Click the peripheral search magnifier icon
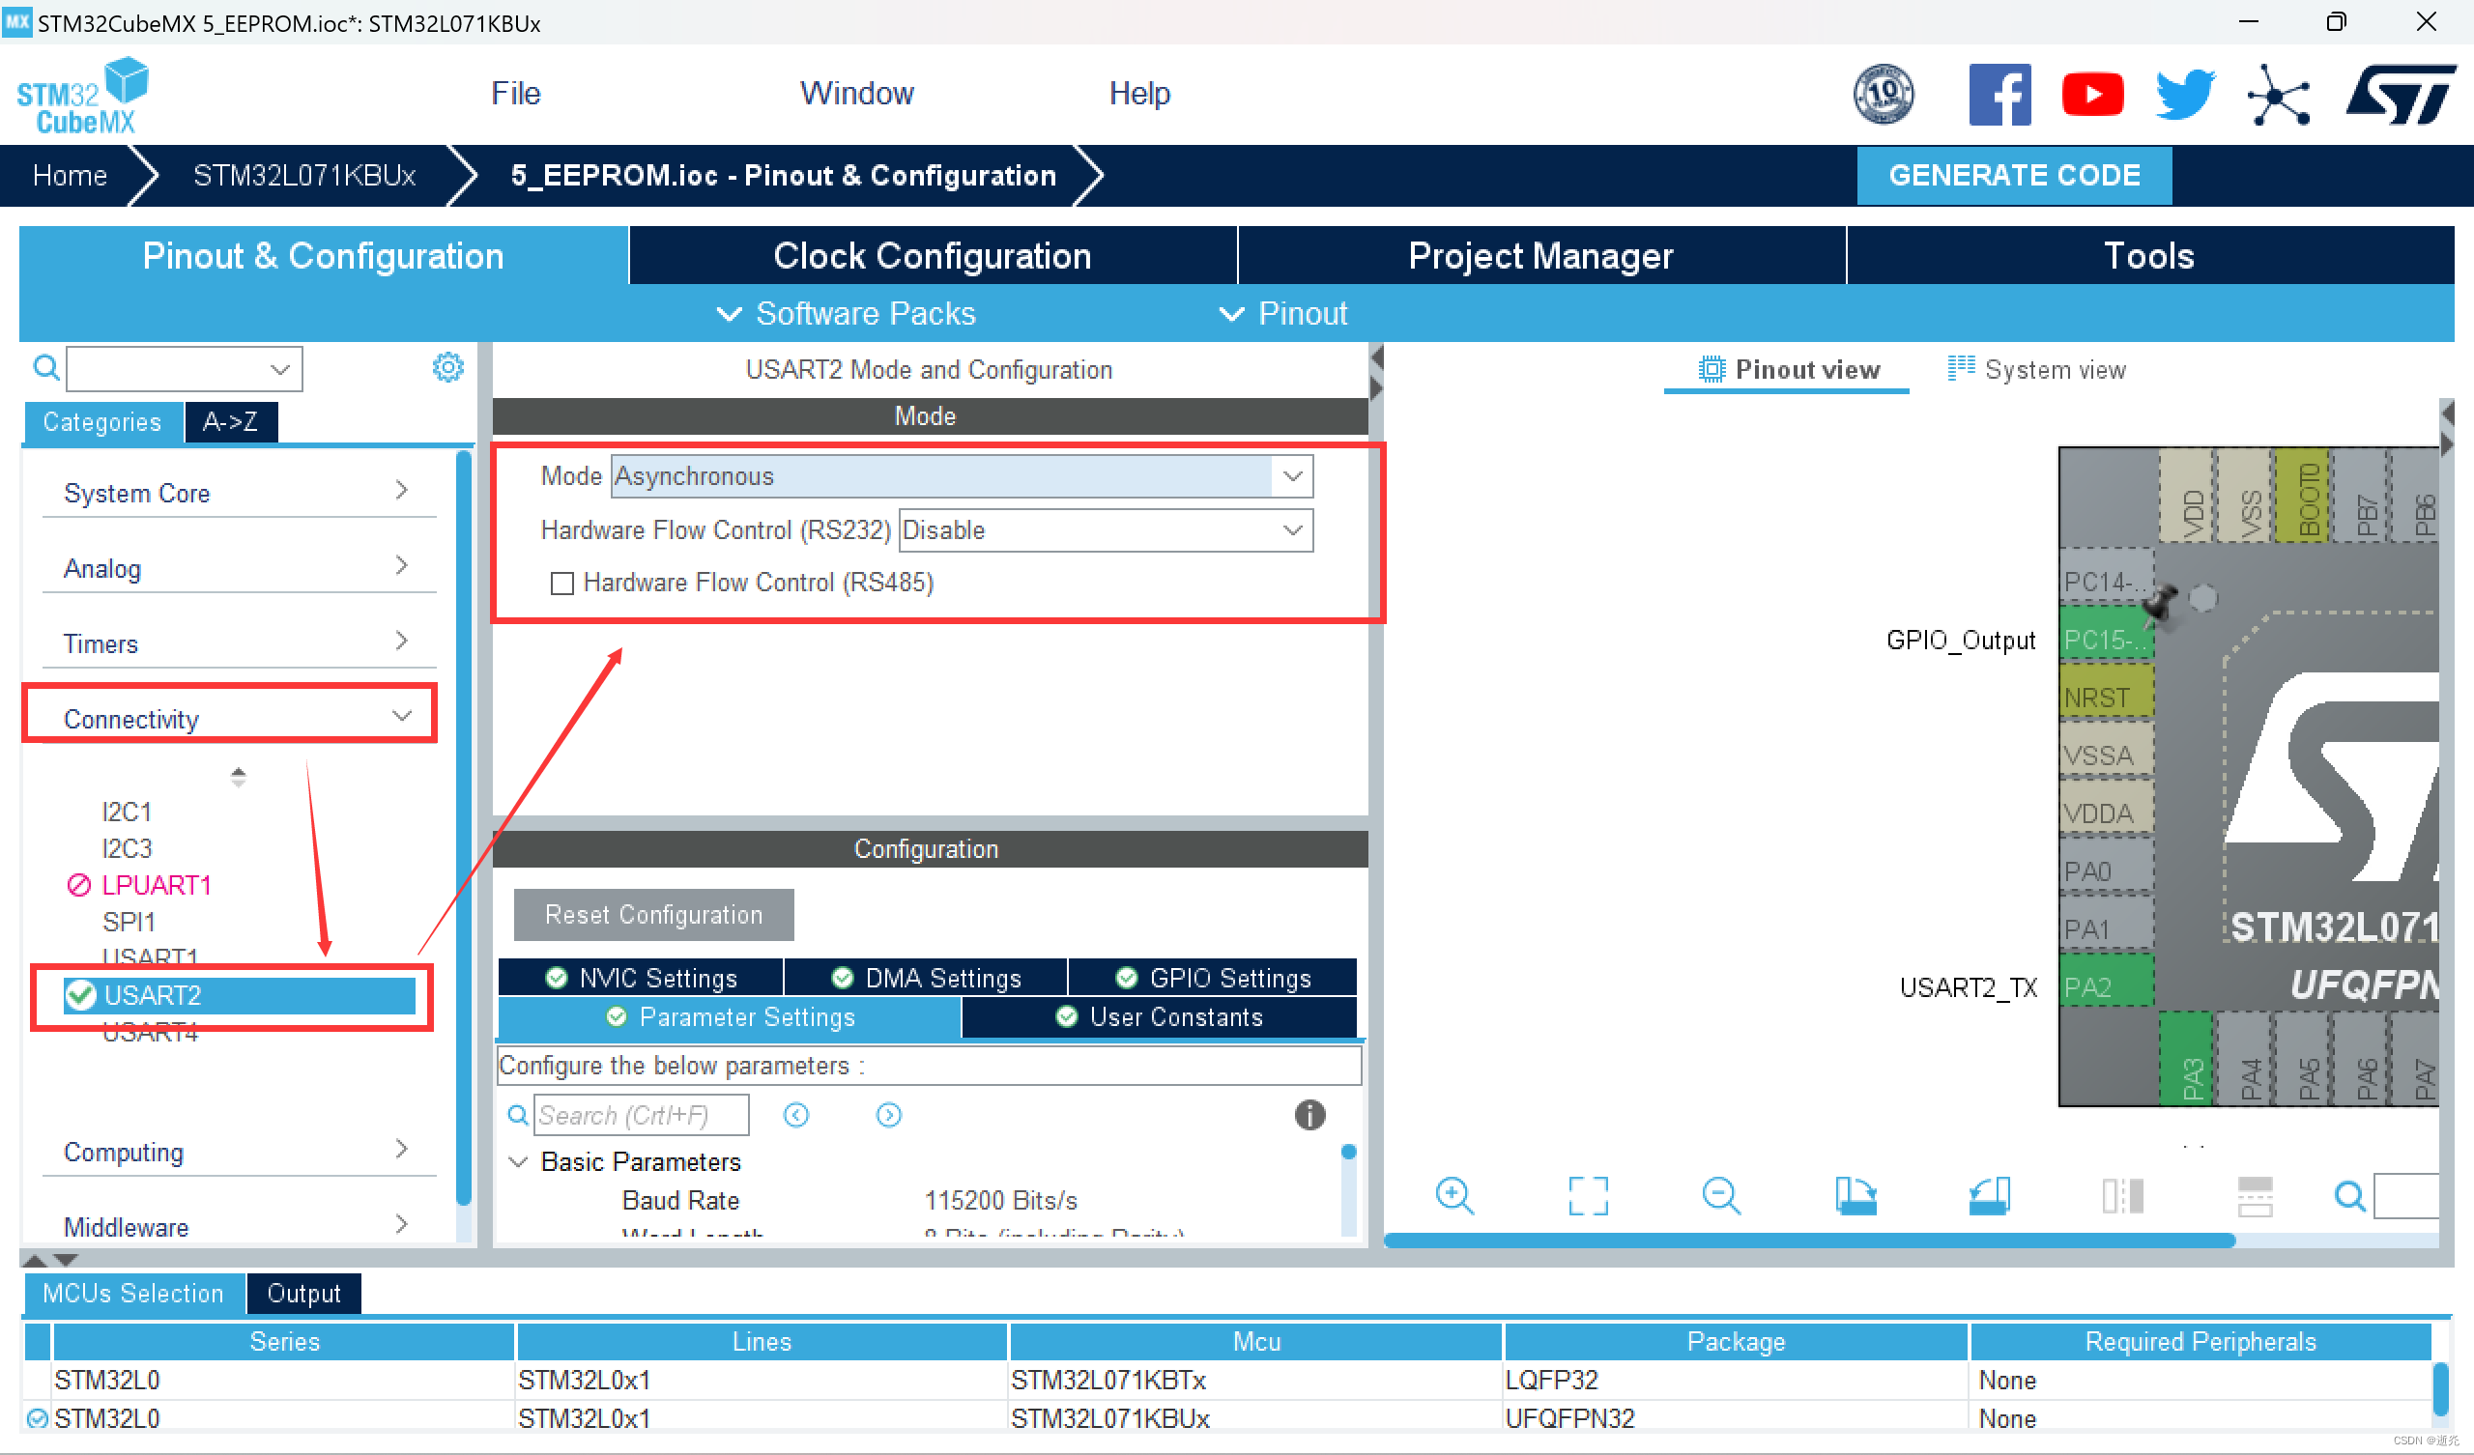This screenshot has height=1455, width=2474. 46,367
